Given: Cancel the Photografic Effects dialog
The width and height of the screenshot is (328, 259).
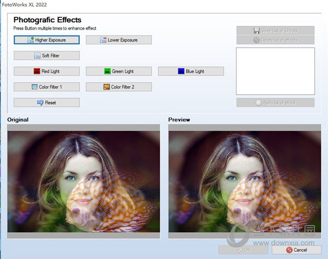Looking at the screenshot, I should click(x=297, y=250).
